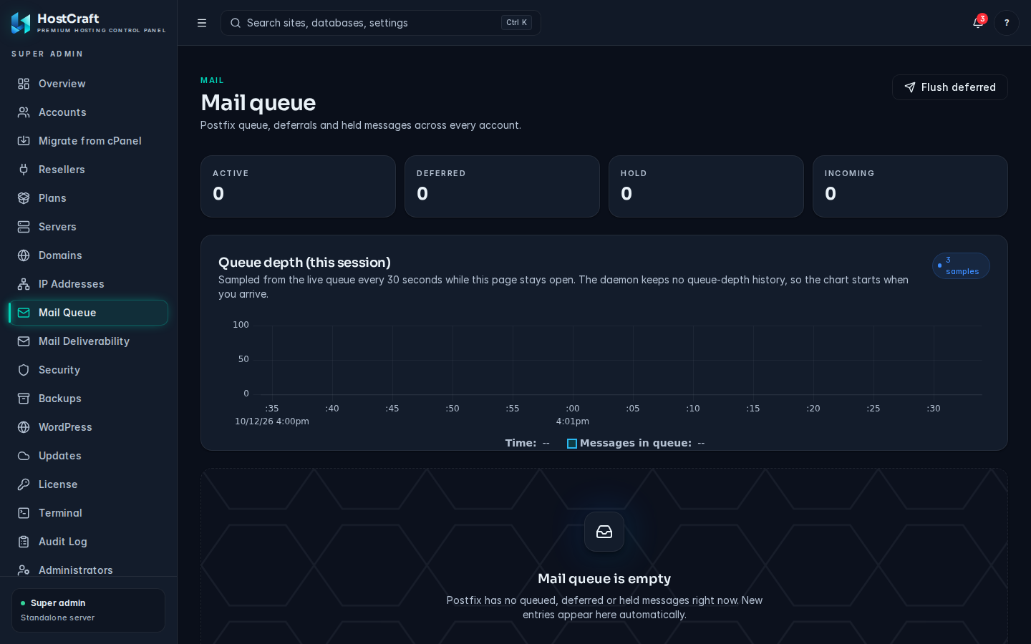Select the Deferred count card

tap(502, 186)
